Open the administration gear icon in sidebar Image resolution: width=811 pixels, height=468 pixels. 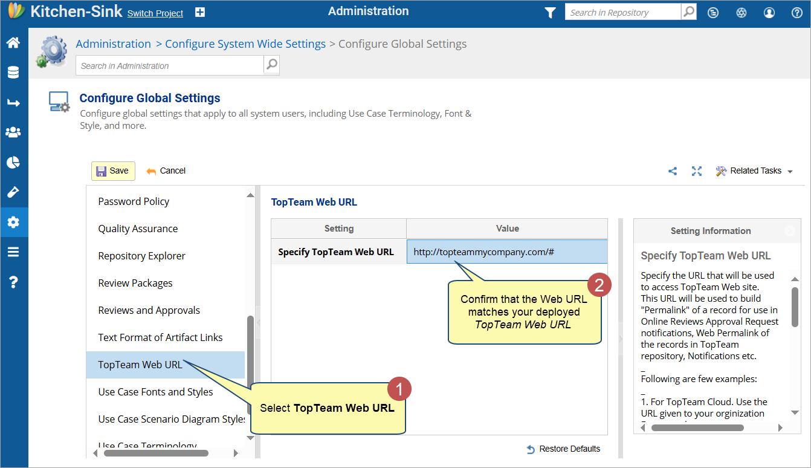coord(13,222)
